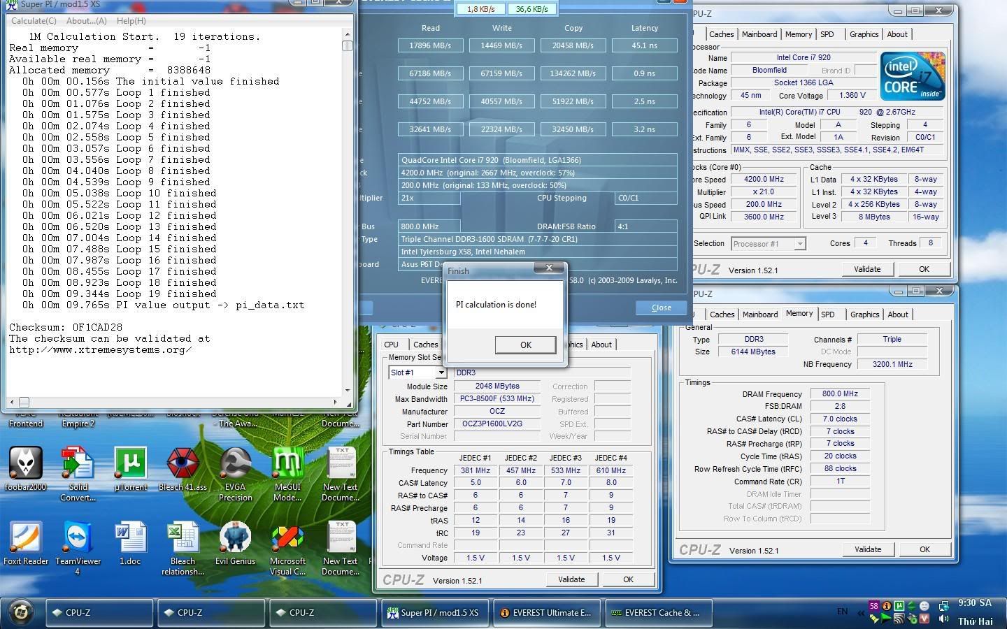Open the volume speaker tray icon
Screen dimensions: 1007x629
(943, 619)
